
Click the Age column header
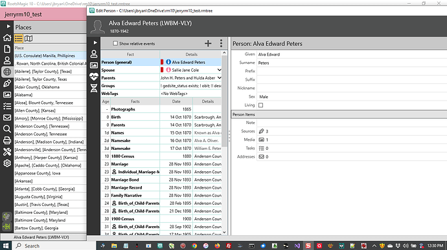tap(106, 101)
